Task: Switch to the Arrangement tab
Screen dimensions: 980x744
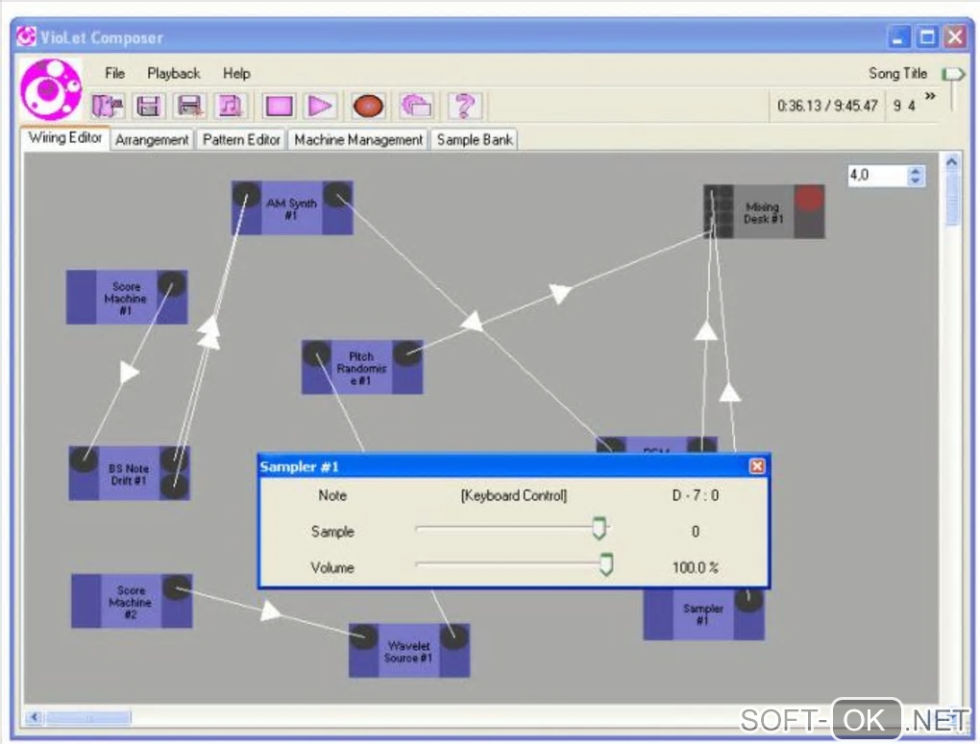Action: [x=152, y=139]
